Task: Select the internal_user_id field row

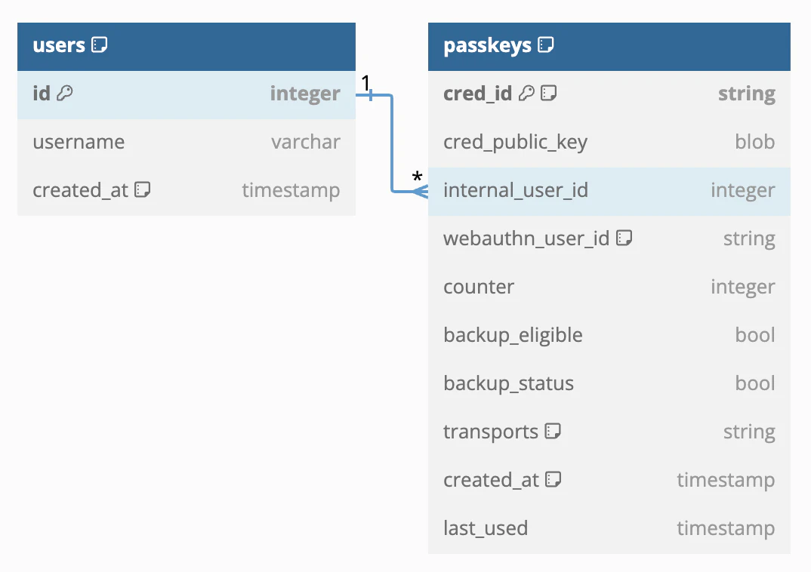Action: (609, 191)
